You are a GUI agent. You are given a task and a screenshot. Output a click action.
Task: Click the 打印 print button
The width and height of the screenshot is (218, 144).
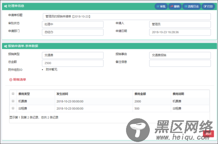pyautogui.click(x=208, y=6)
